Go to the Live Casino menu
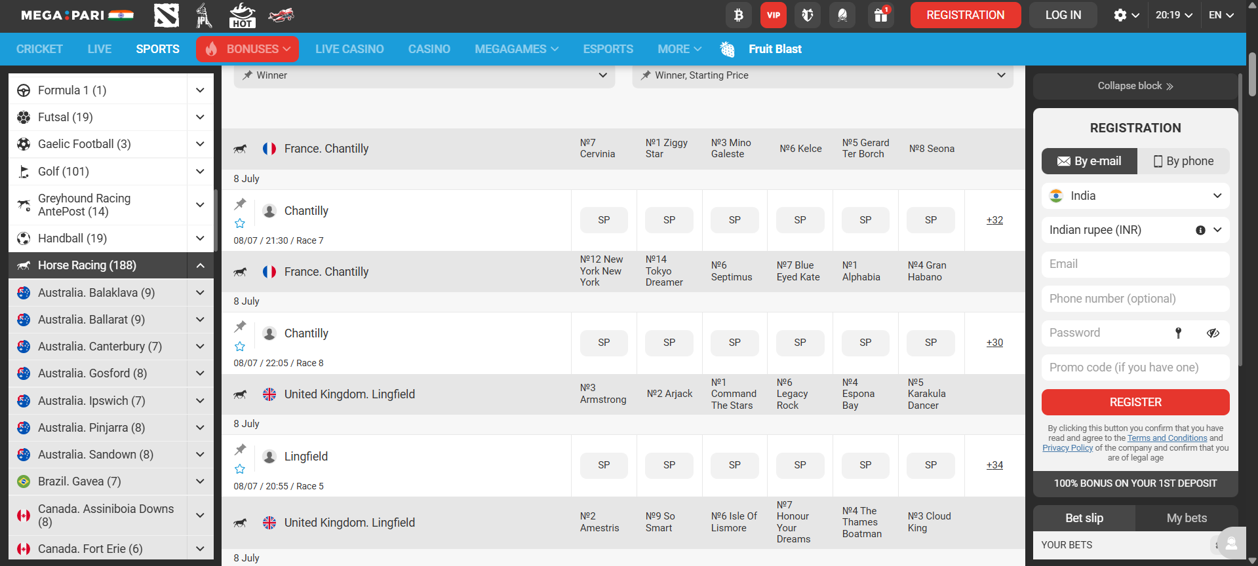This screenshot has height=566, width=1258. point(349,49)
